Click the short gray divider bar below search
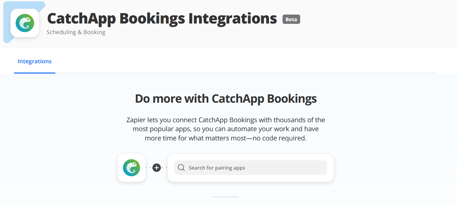Viewport: 457px width, 206px height. pyautogui.click(x=226, y=197)
